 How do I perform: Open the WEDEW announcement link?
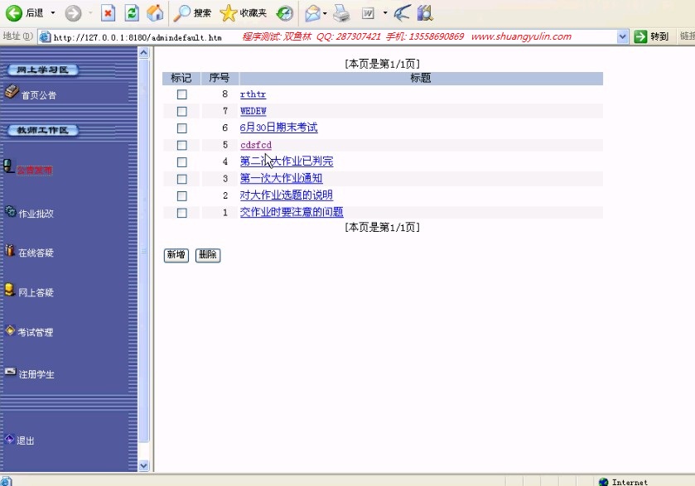[253, 111]
